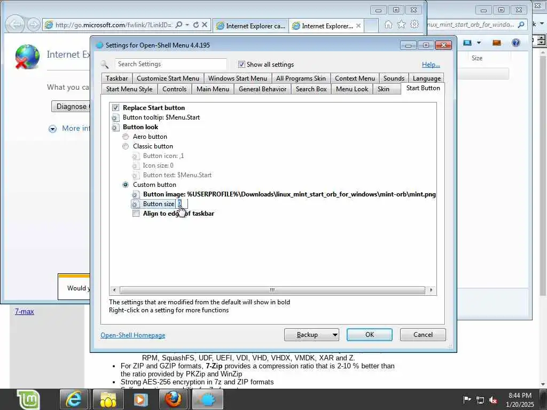The image size is (547, 410).
Task: Enable Align to edge of taskbar
Action: 136,214
